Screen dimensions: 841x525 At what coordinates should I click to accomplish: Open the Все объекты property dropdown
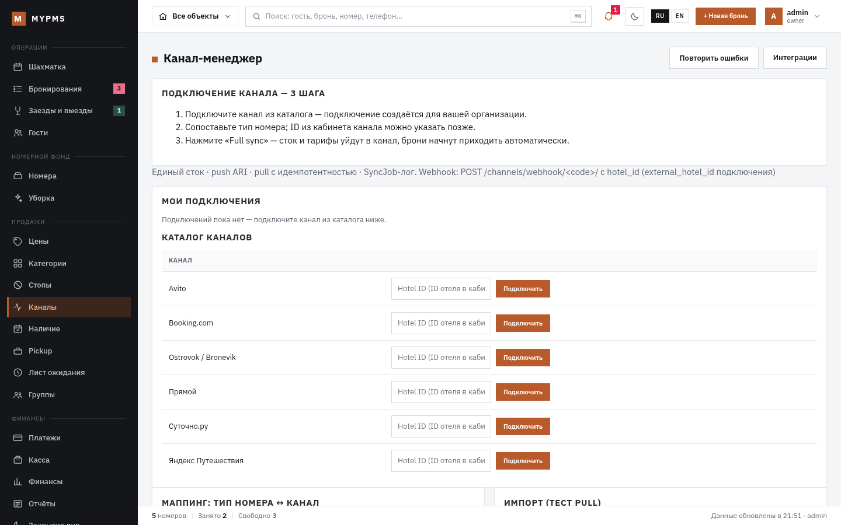[195, 16]
